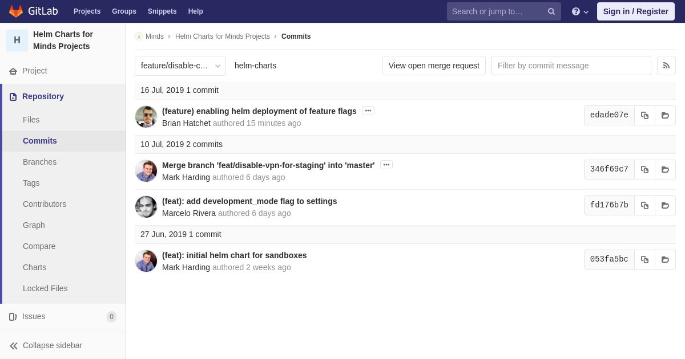
Task: Copy commit SHA 053fa5bc
Action: pos(644,259)
